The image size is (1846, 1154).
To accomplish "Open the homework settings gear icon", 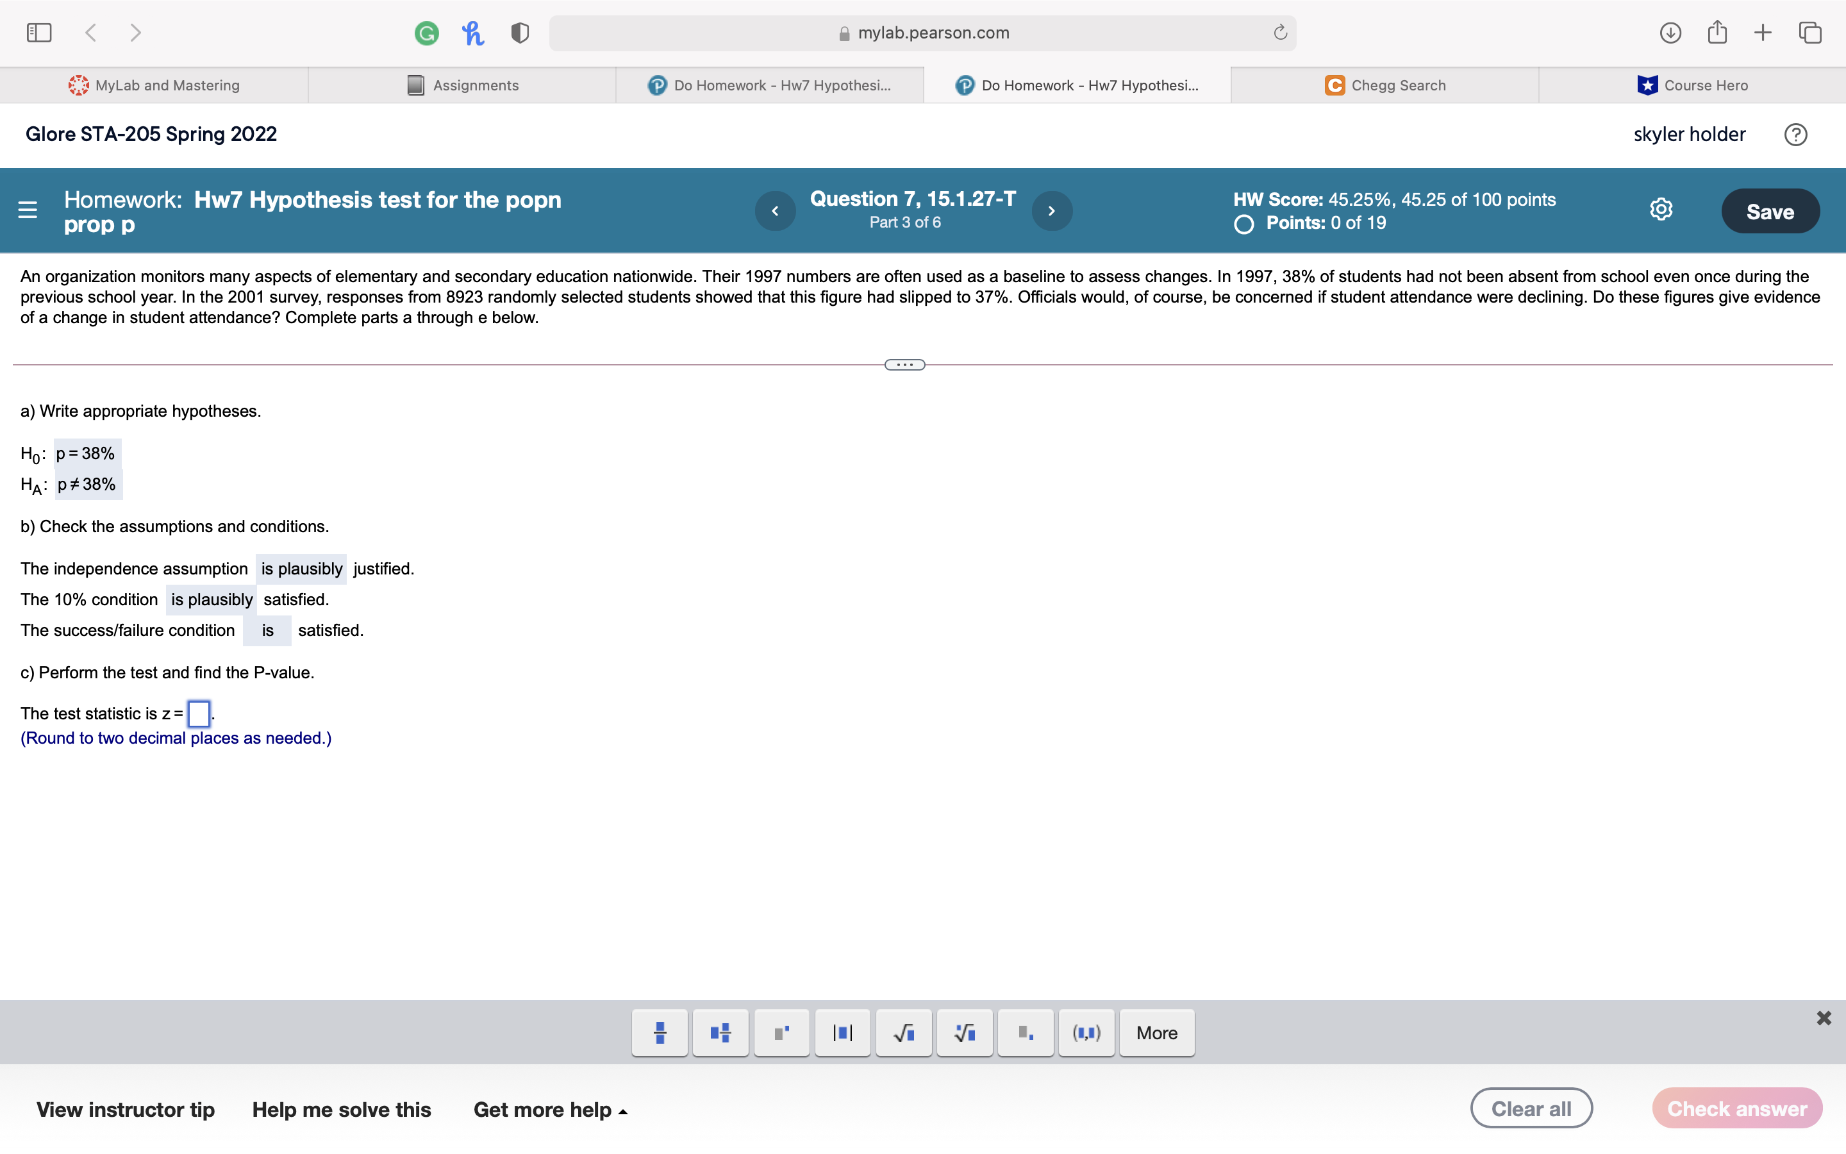I will click(x=1661, y=209).
